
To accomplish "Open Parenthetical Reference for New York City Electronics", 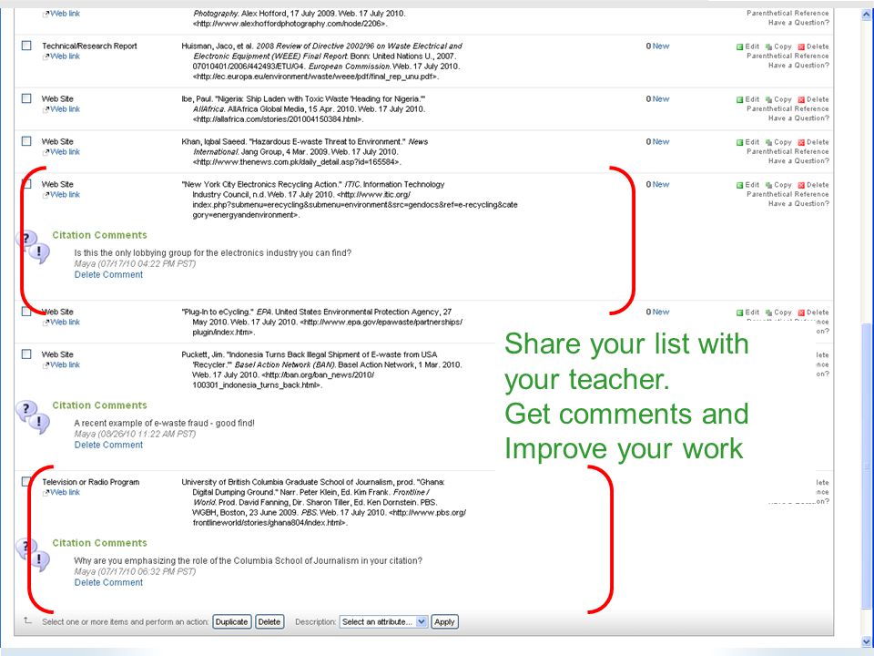I will tap(788, 194).
